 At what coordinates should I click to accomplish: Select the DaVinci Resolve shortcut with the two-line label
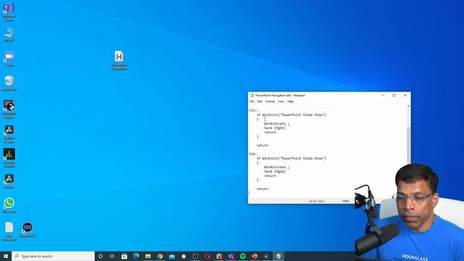click(9, 133)
